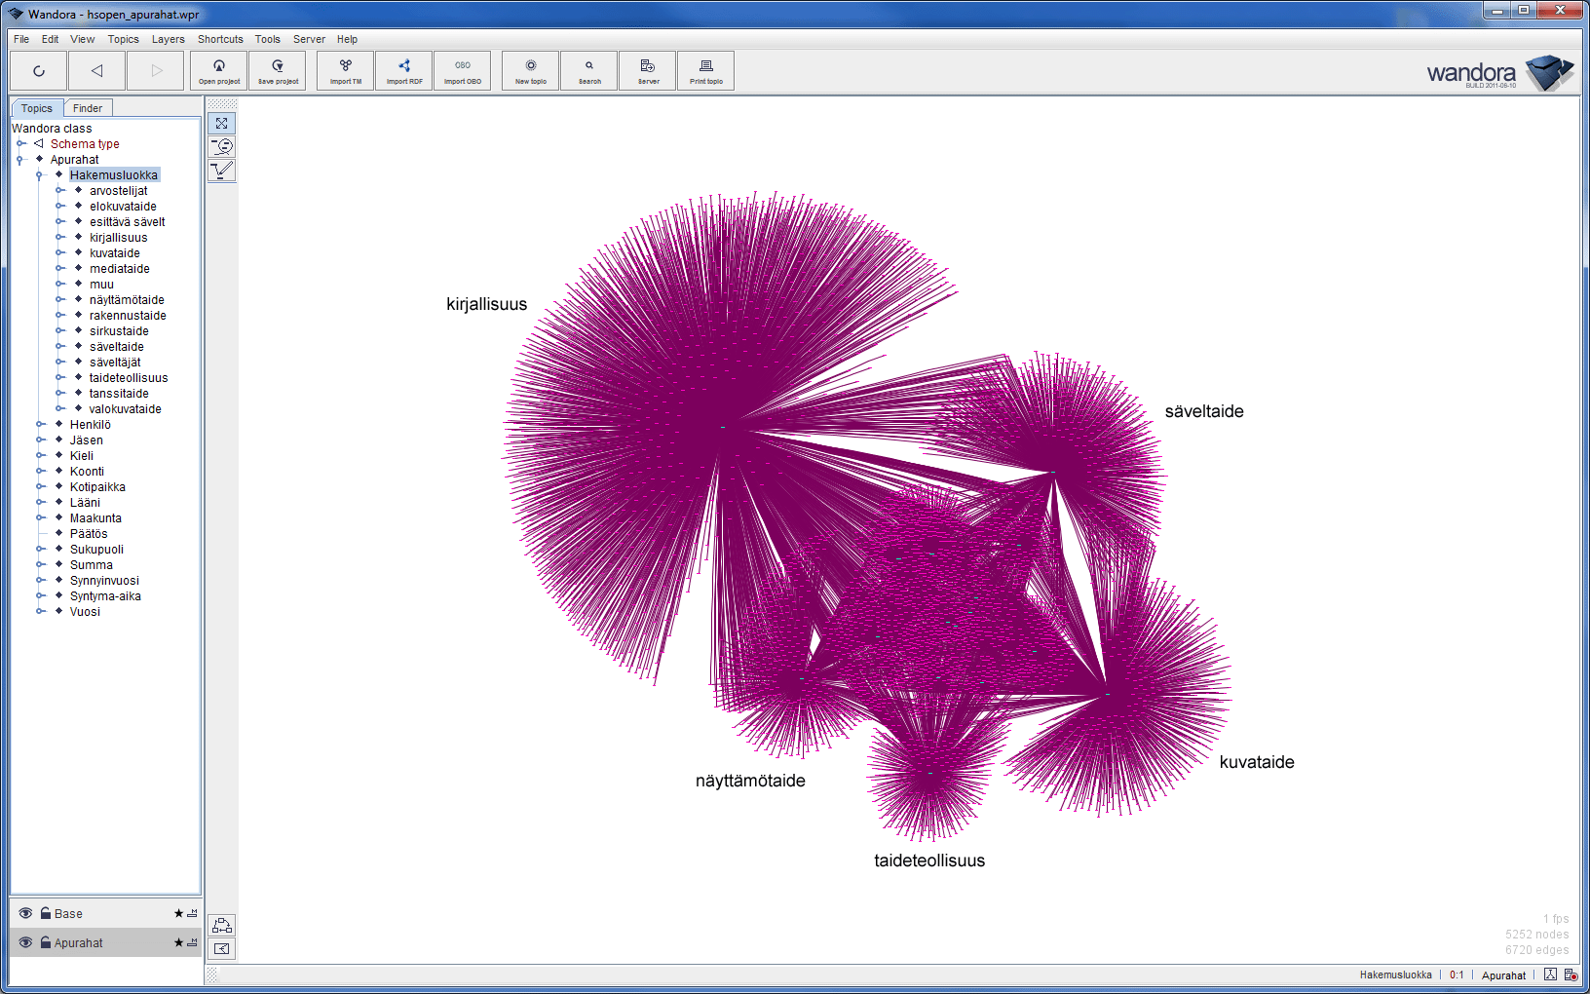
Task: Toggle visibility eye of Base layer
Action: [x=25, y=913]
